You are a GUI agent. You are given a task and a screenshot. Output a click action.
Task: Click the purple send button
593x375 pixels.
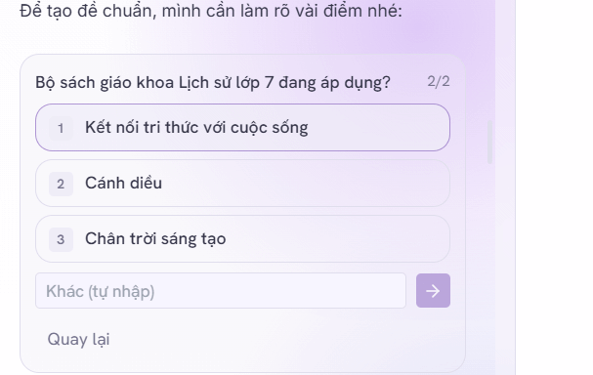pyautogui.click(x=433, y=290)
